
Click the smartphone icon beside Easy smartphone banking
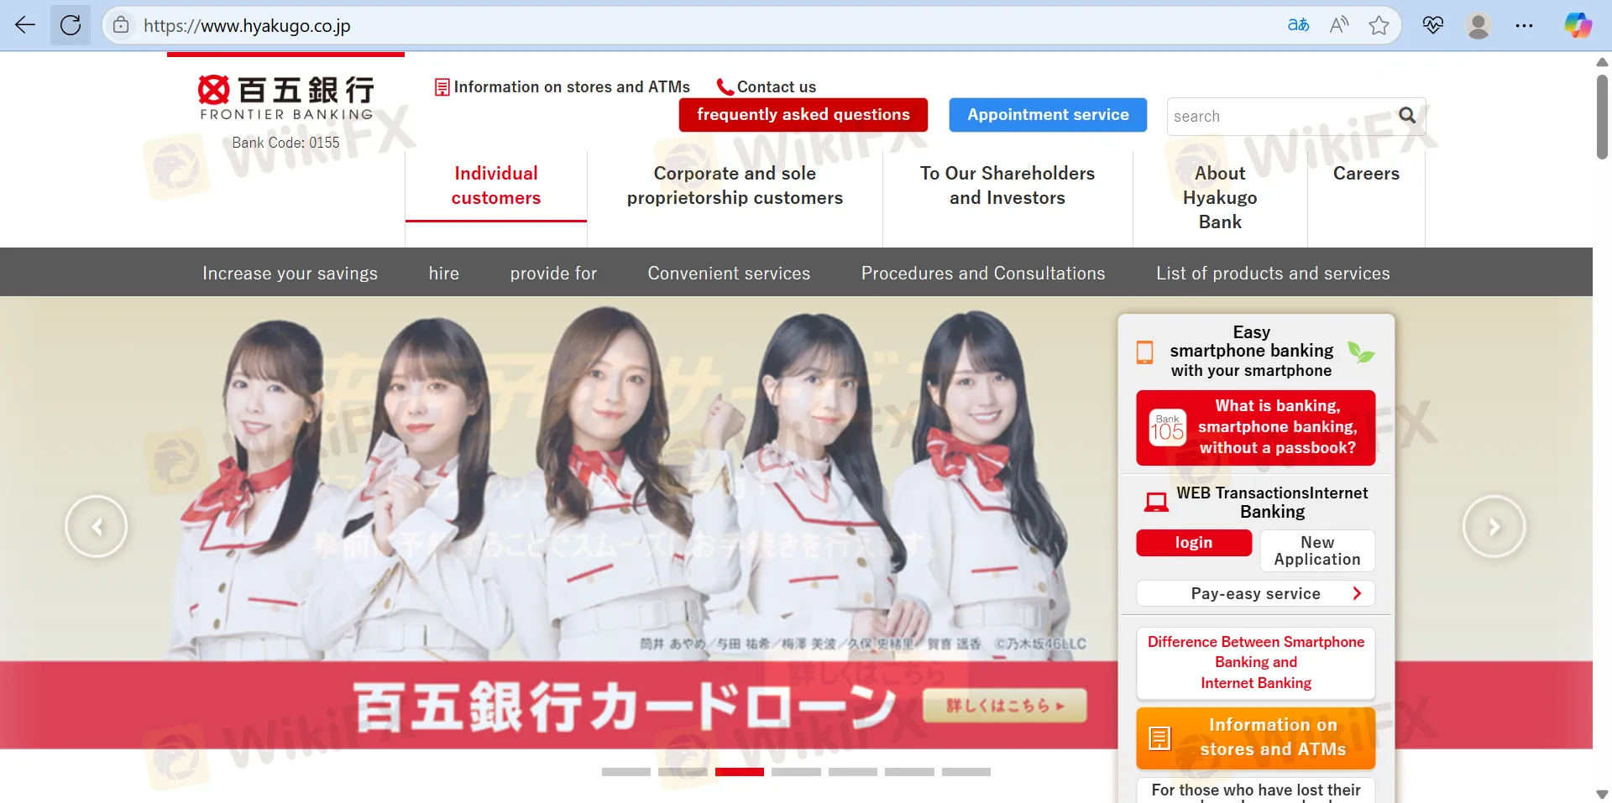(1144, 352)
